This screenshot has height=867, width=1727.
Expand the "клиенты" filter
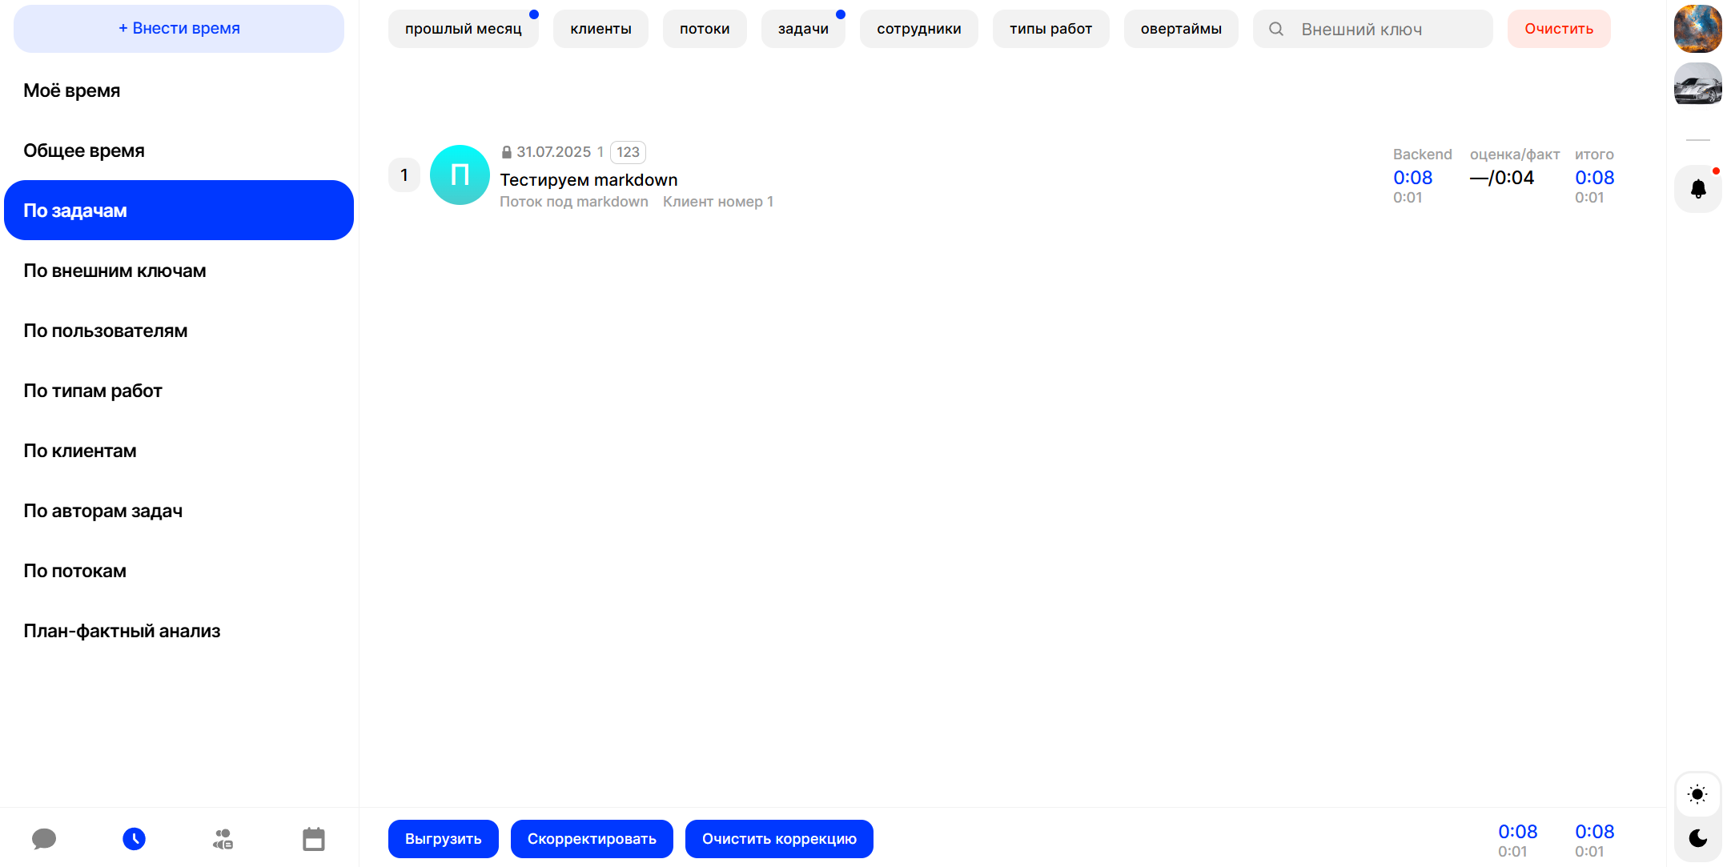600,29
